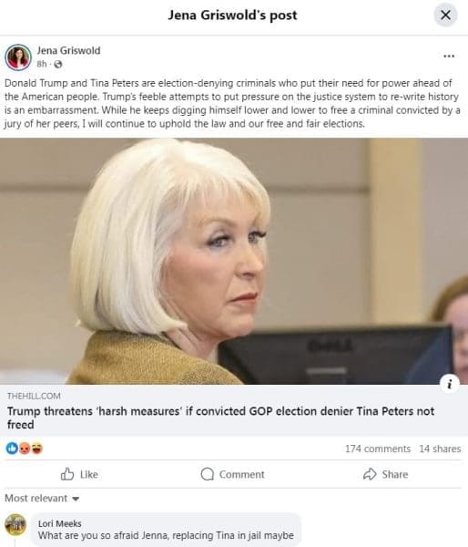Open Jena Griswold's profile picture
The image size is (468, 547).
[x=18, y=57]
